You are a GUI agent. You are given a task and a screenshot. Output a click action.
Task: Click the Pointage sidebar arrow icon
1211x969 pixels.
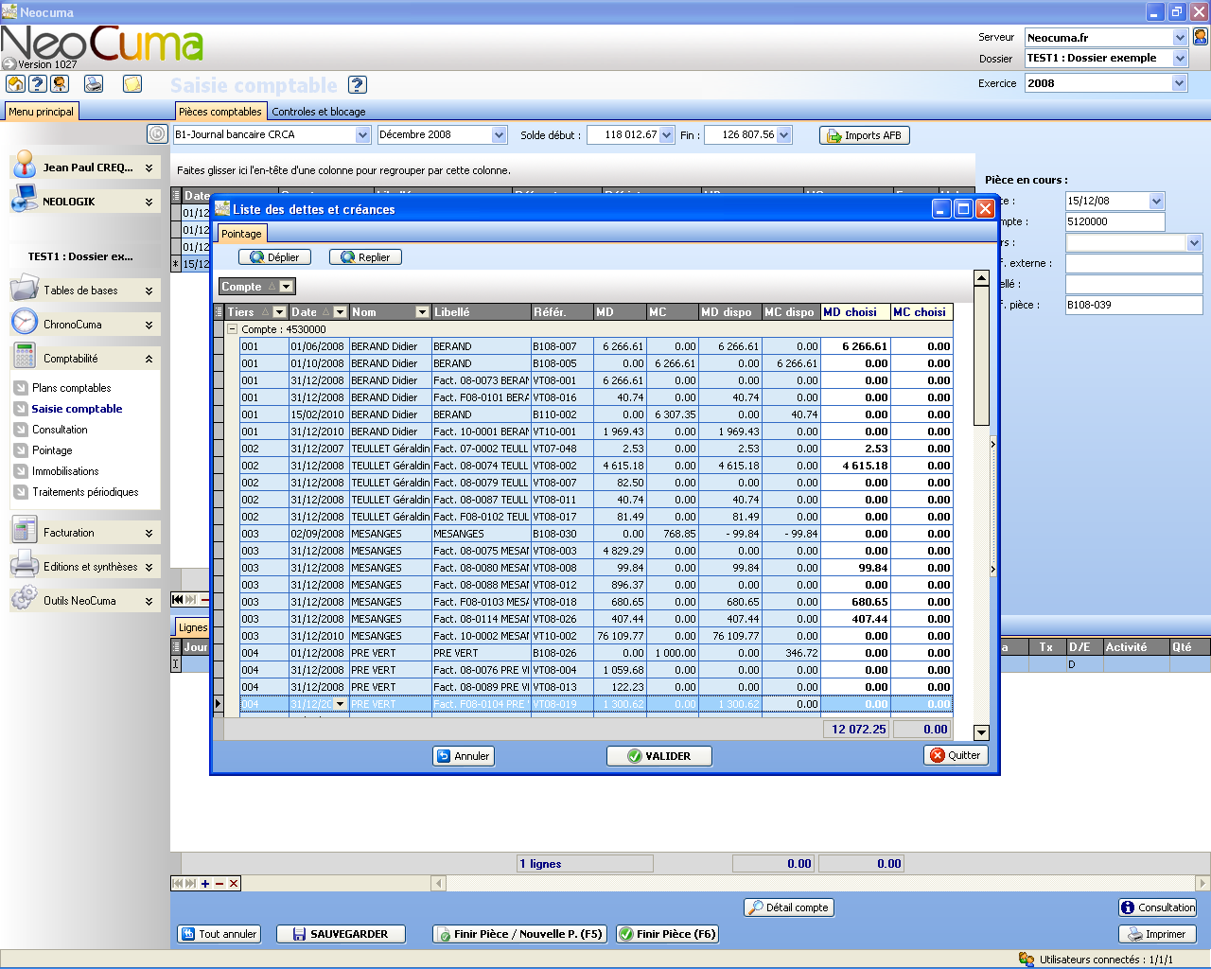click(21, 450)
